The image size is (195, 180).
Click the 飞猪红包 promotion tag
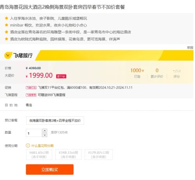click(31, 88)
